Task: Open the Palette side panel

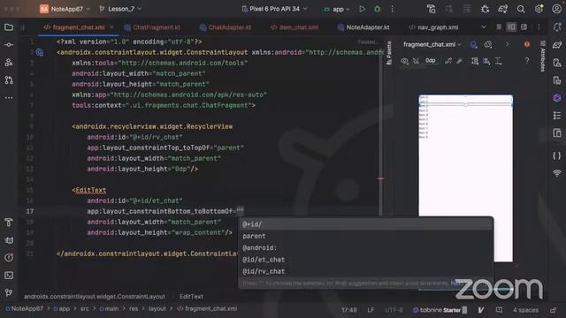Action: click(x=389, y=53)
